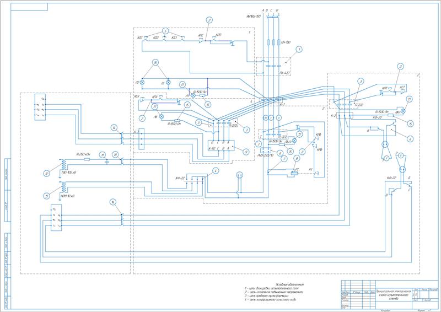The width and height of the screenshot is (441, 312).
Task: Click the voltmeter symbol labeled 2 at right
Action: [401, 155]
